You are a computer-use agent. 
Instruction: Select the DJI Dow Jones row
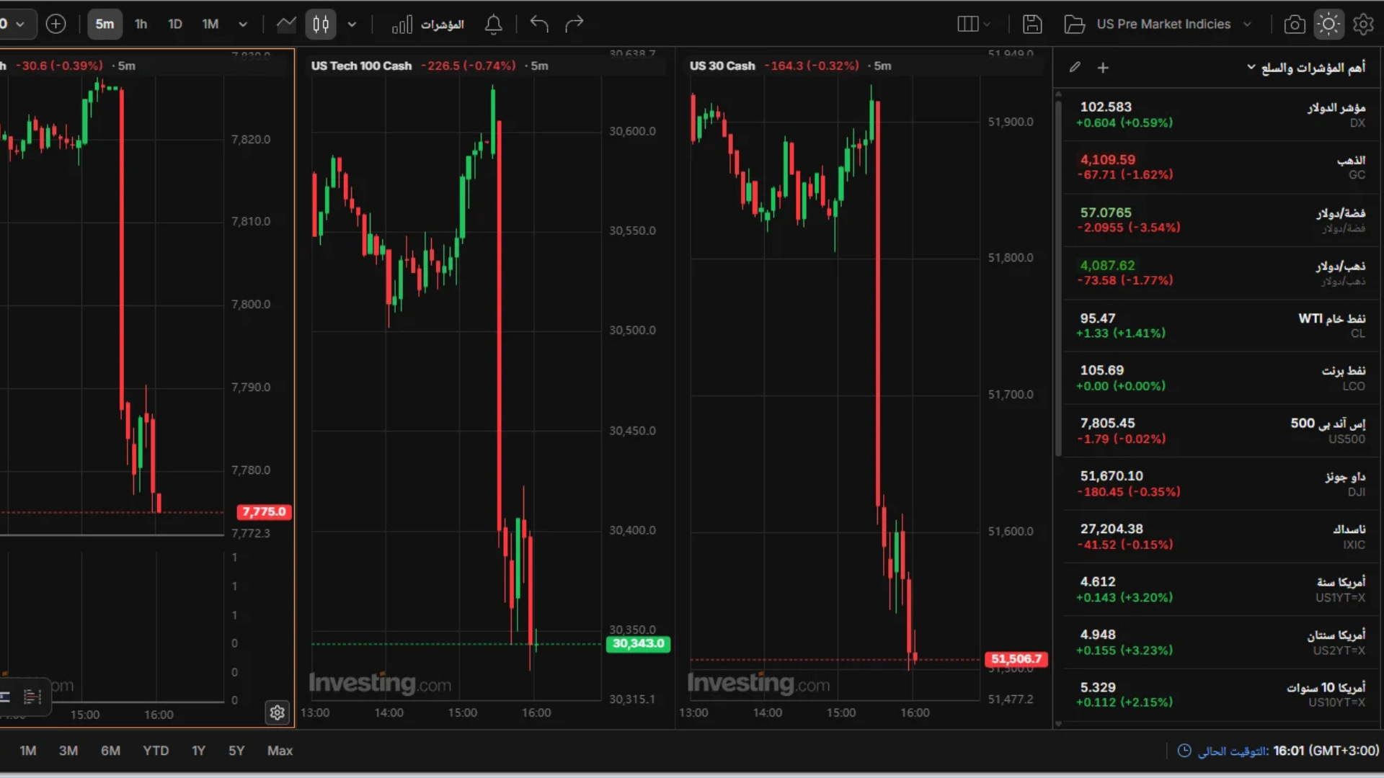click(1221, 484)
